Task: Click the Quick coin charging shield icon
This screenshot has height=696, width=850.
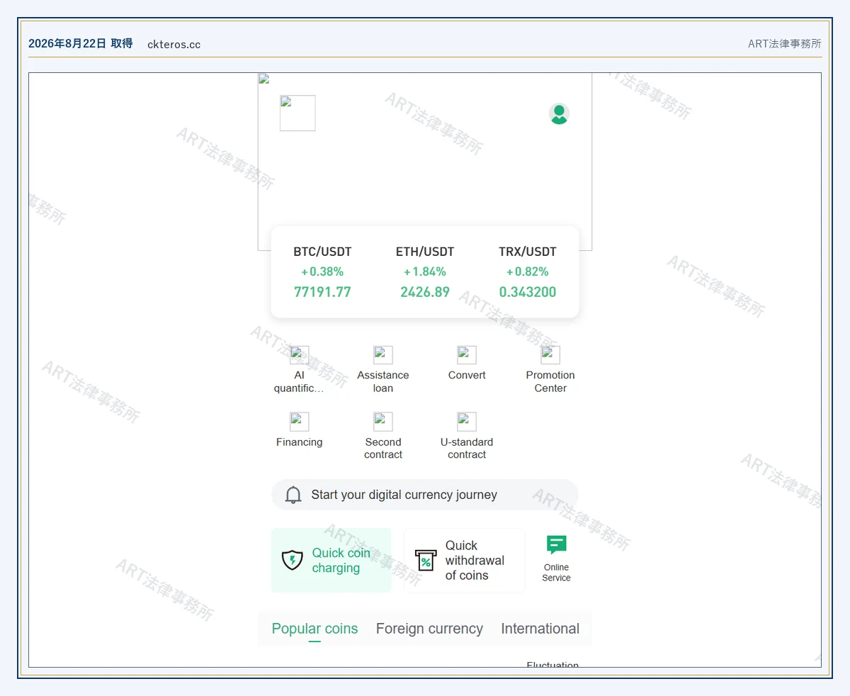Action: (293, 561)
